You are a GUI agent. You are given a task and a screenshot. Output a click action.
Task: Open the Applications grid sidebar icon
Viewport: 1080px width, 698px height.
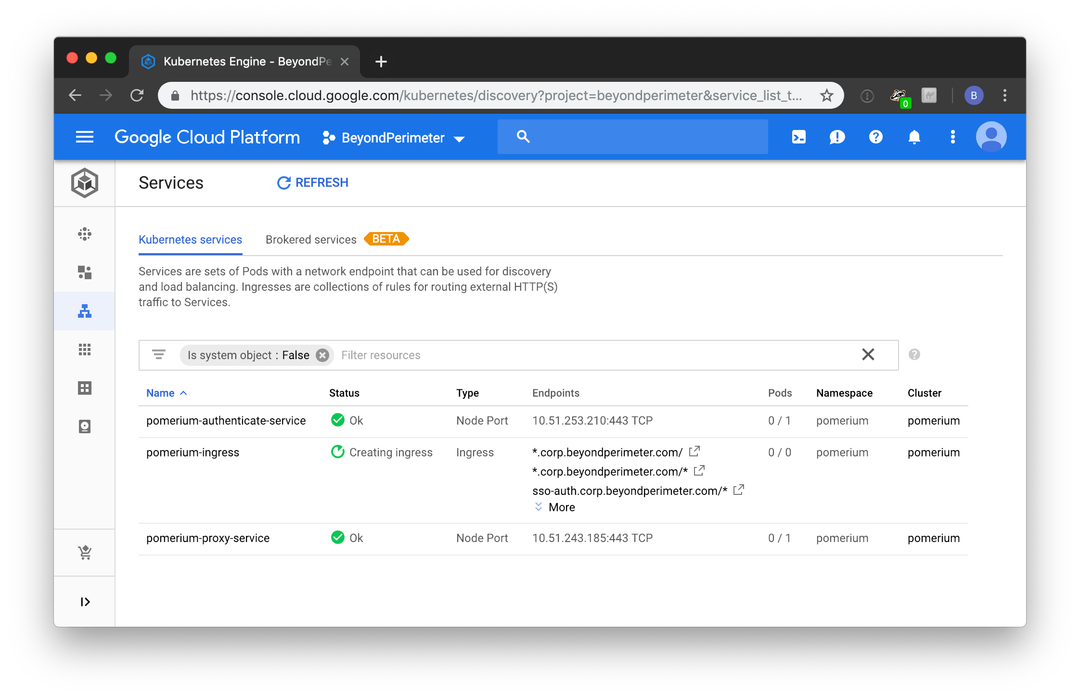pyautogui.click(x=85, y=349)
